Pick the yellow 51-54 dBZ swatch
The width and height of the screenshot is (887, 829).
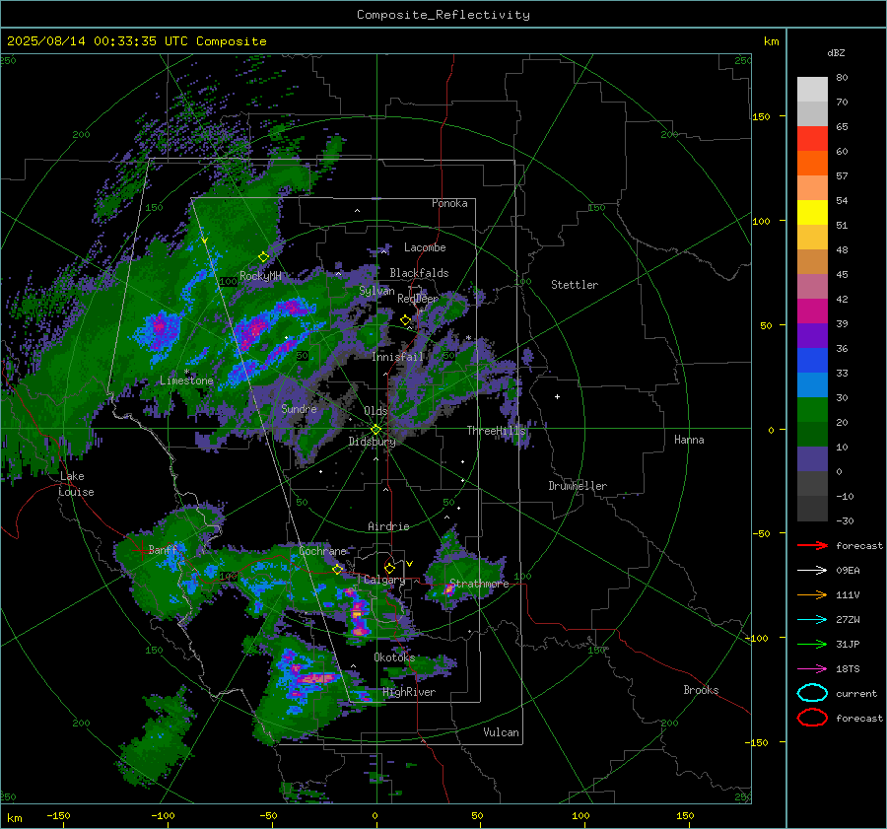point(812,213)
